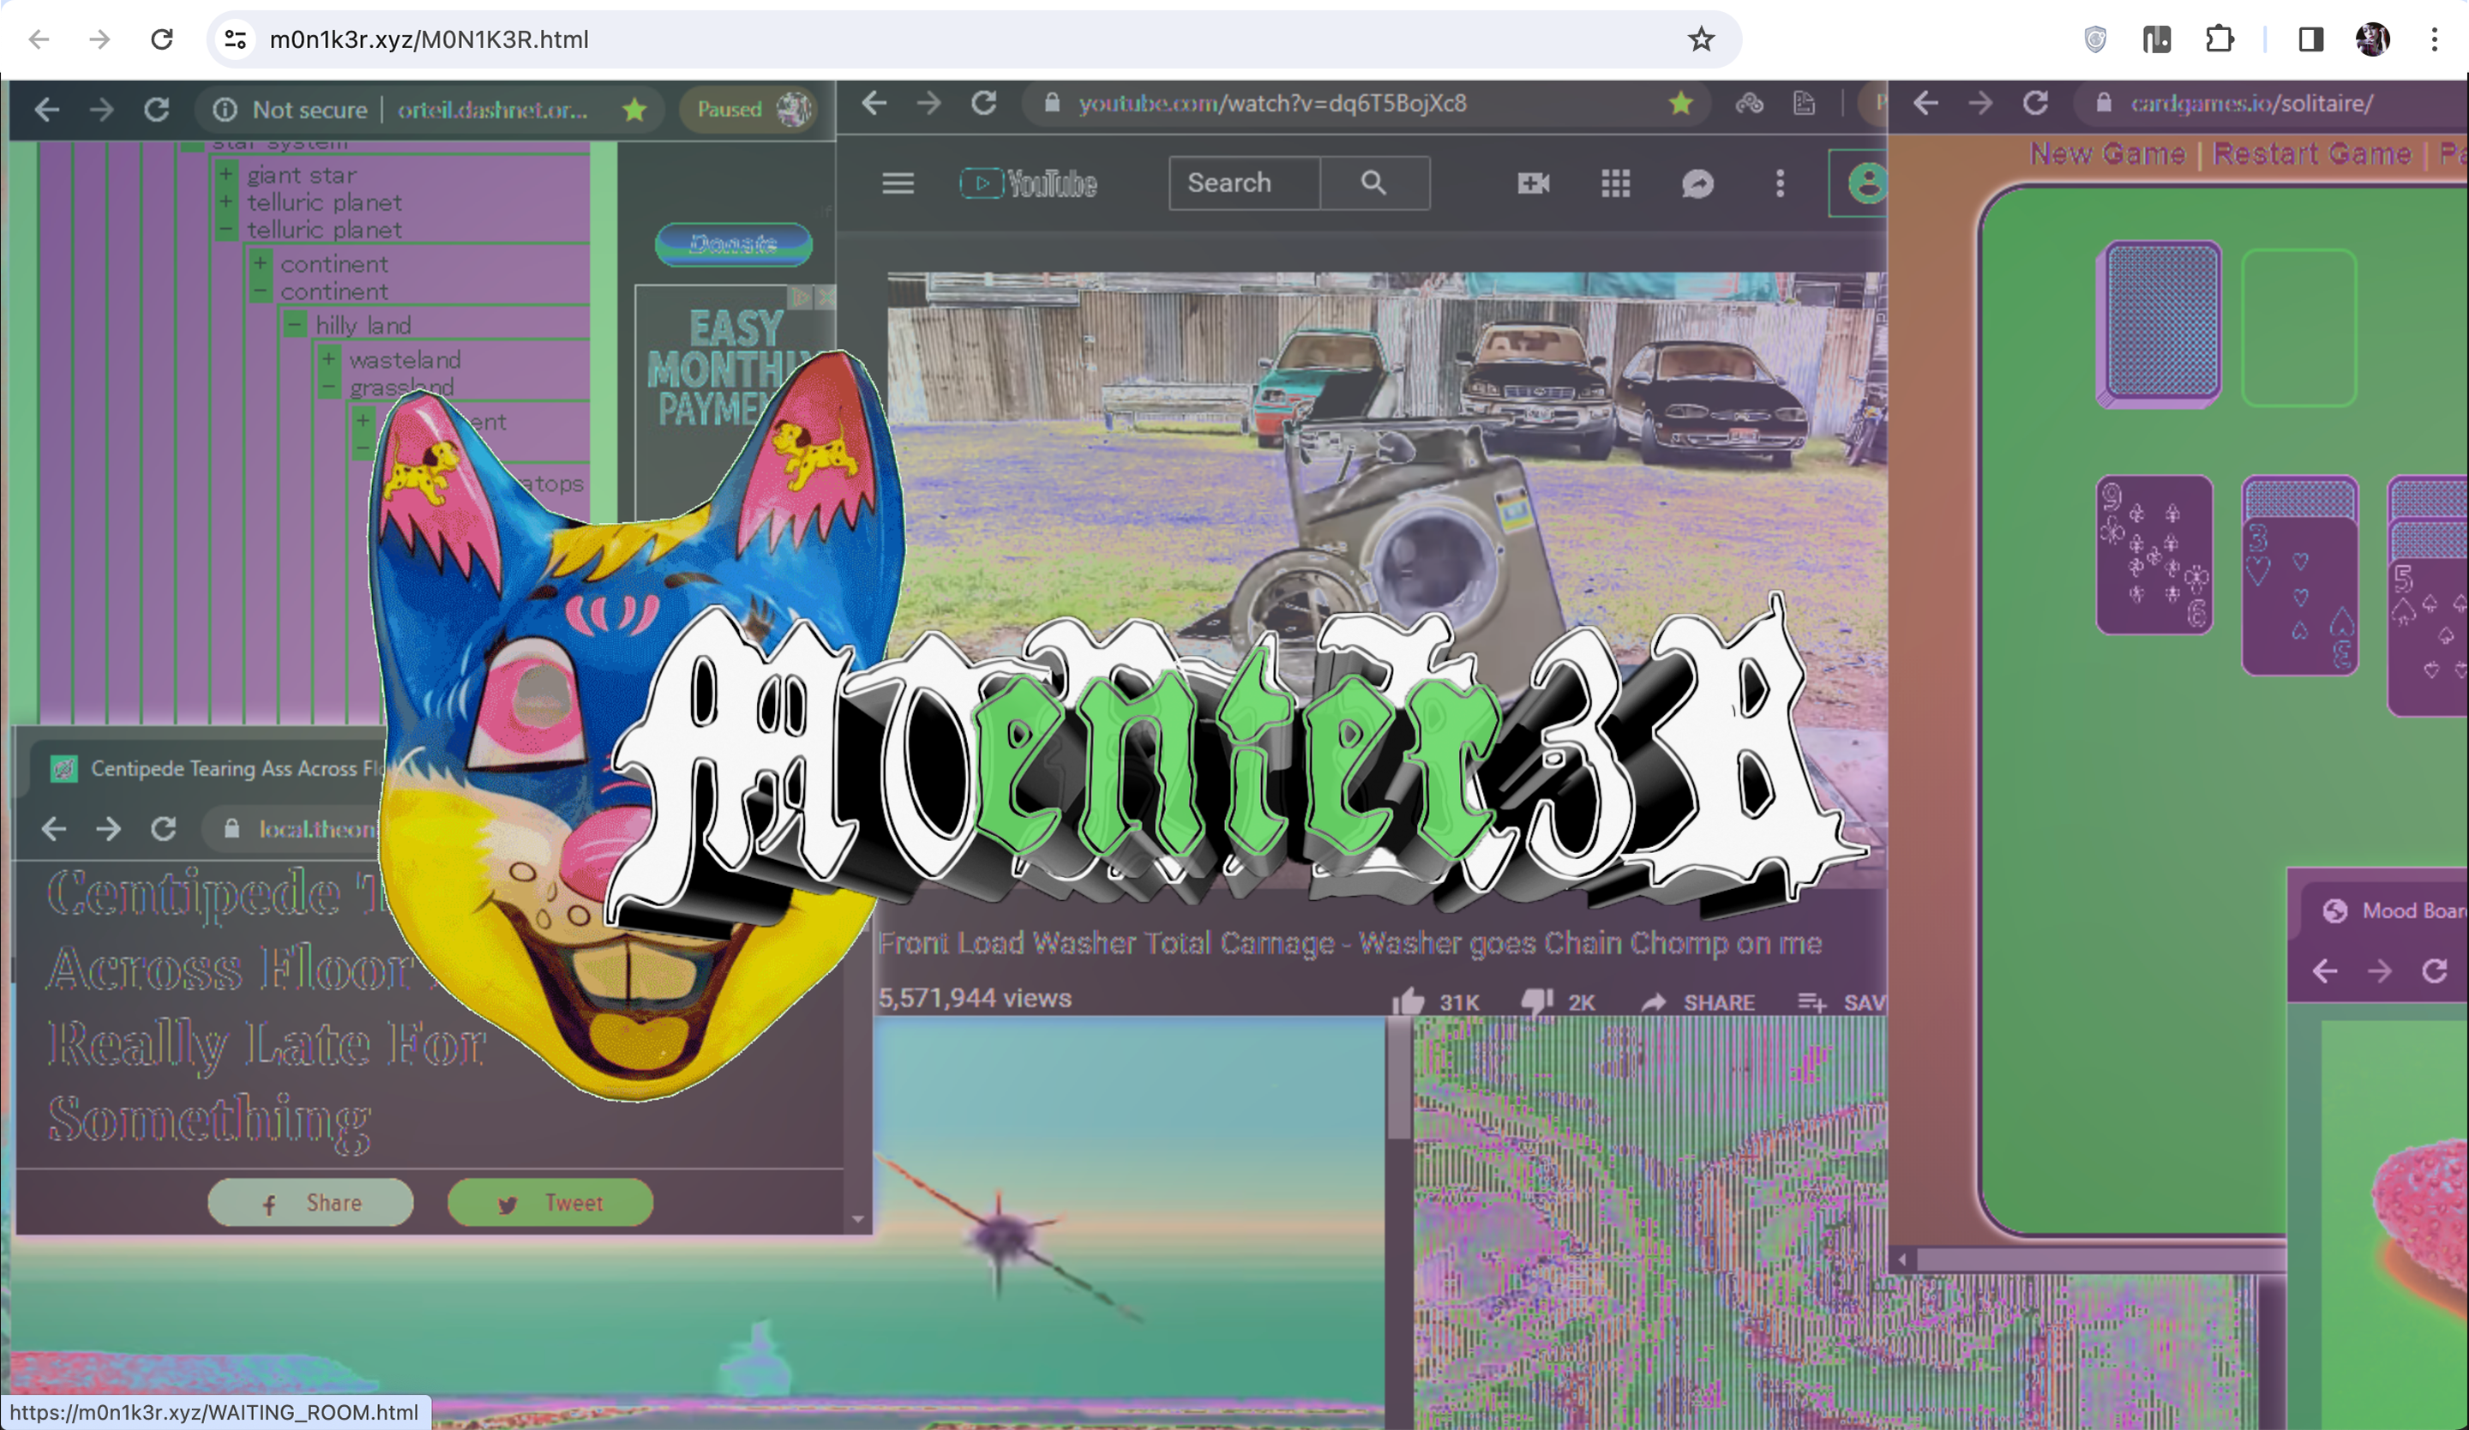
Task: Open the Chrome side panel
Action: 2310,39
